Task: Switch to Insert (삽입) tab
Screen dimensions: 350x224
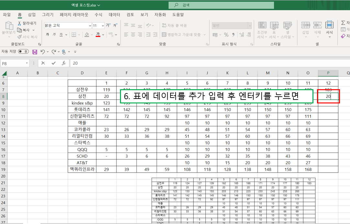Action: point(32,15)
